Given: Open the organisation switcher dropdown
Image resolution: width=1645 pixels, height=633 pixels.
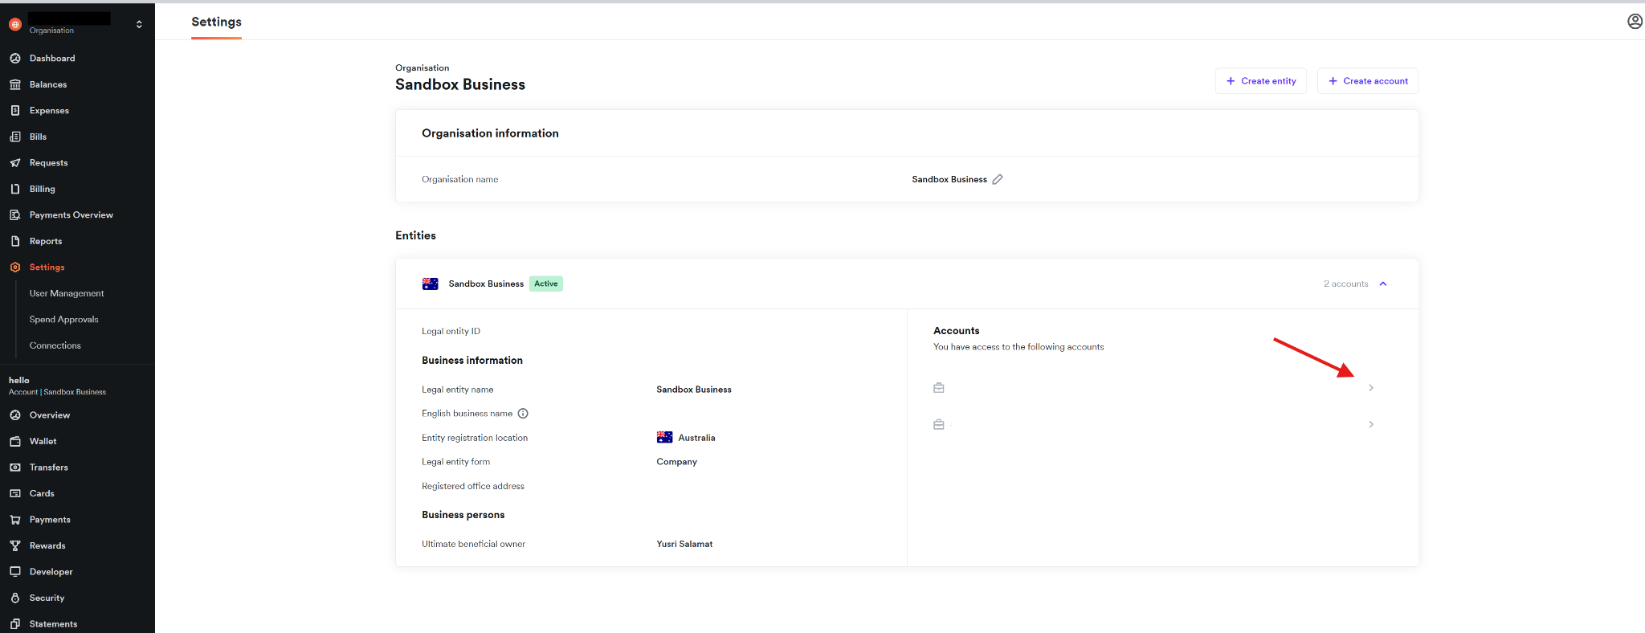Looking at the screenshot, I should click(x=139, y=24).
